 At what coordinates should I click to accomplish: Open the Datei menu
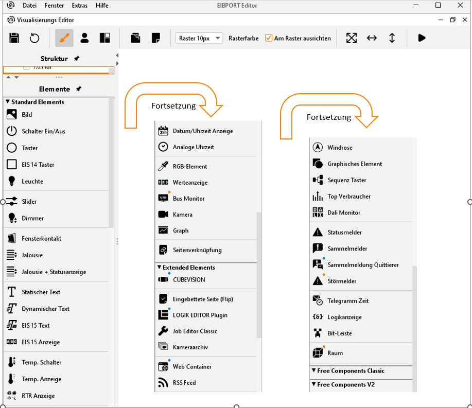coord(30,6)
